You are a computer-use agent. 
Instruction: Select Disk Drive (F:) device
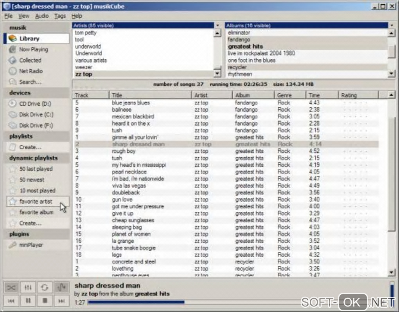37,126
